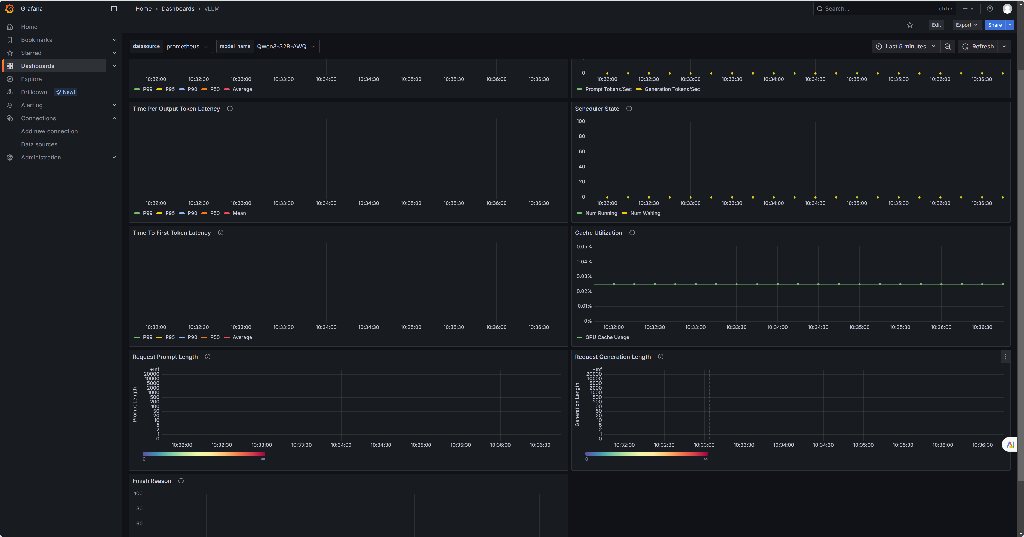The image size is (1024, 537).
Task: Open the prometheus datasource dropdown
Action: point(187,46)
